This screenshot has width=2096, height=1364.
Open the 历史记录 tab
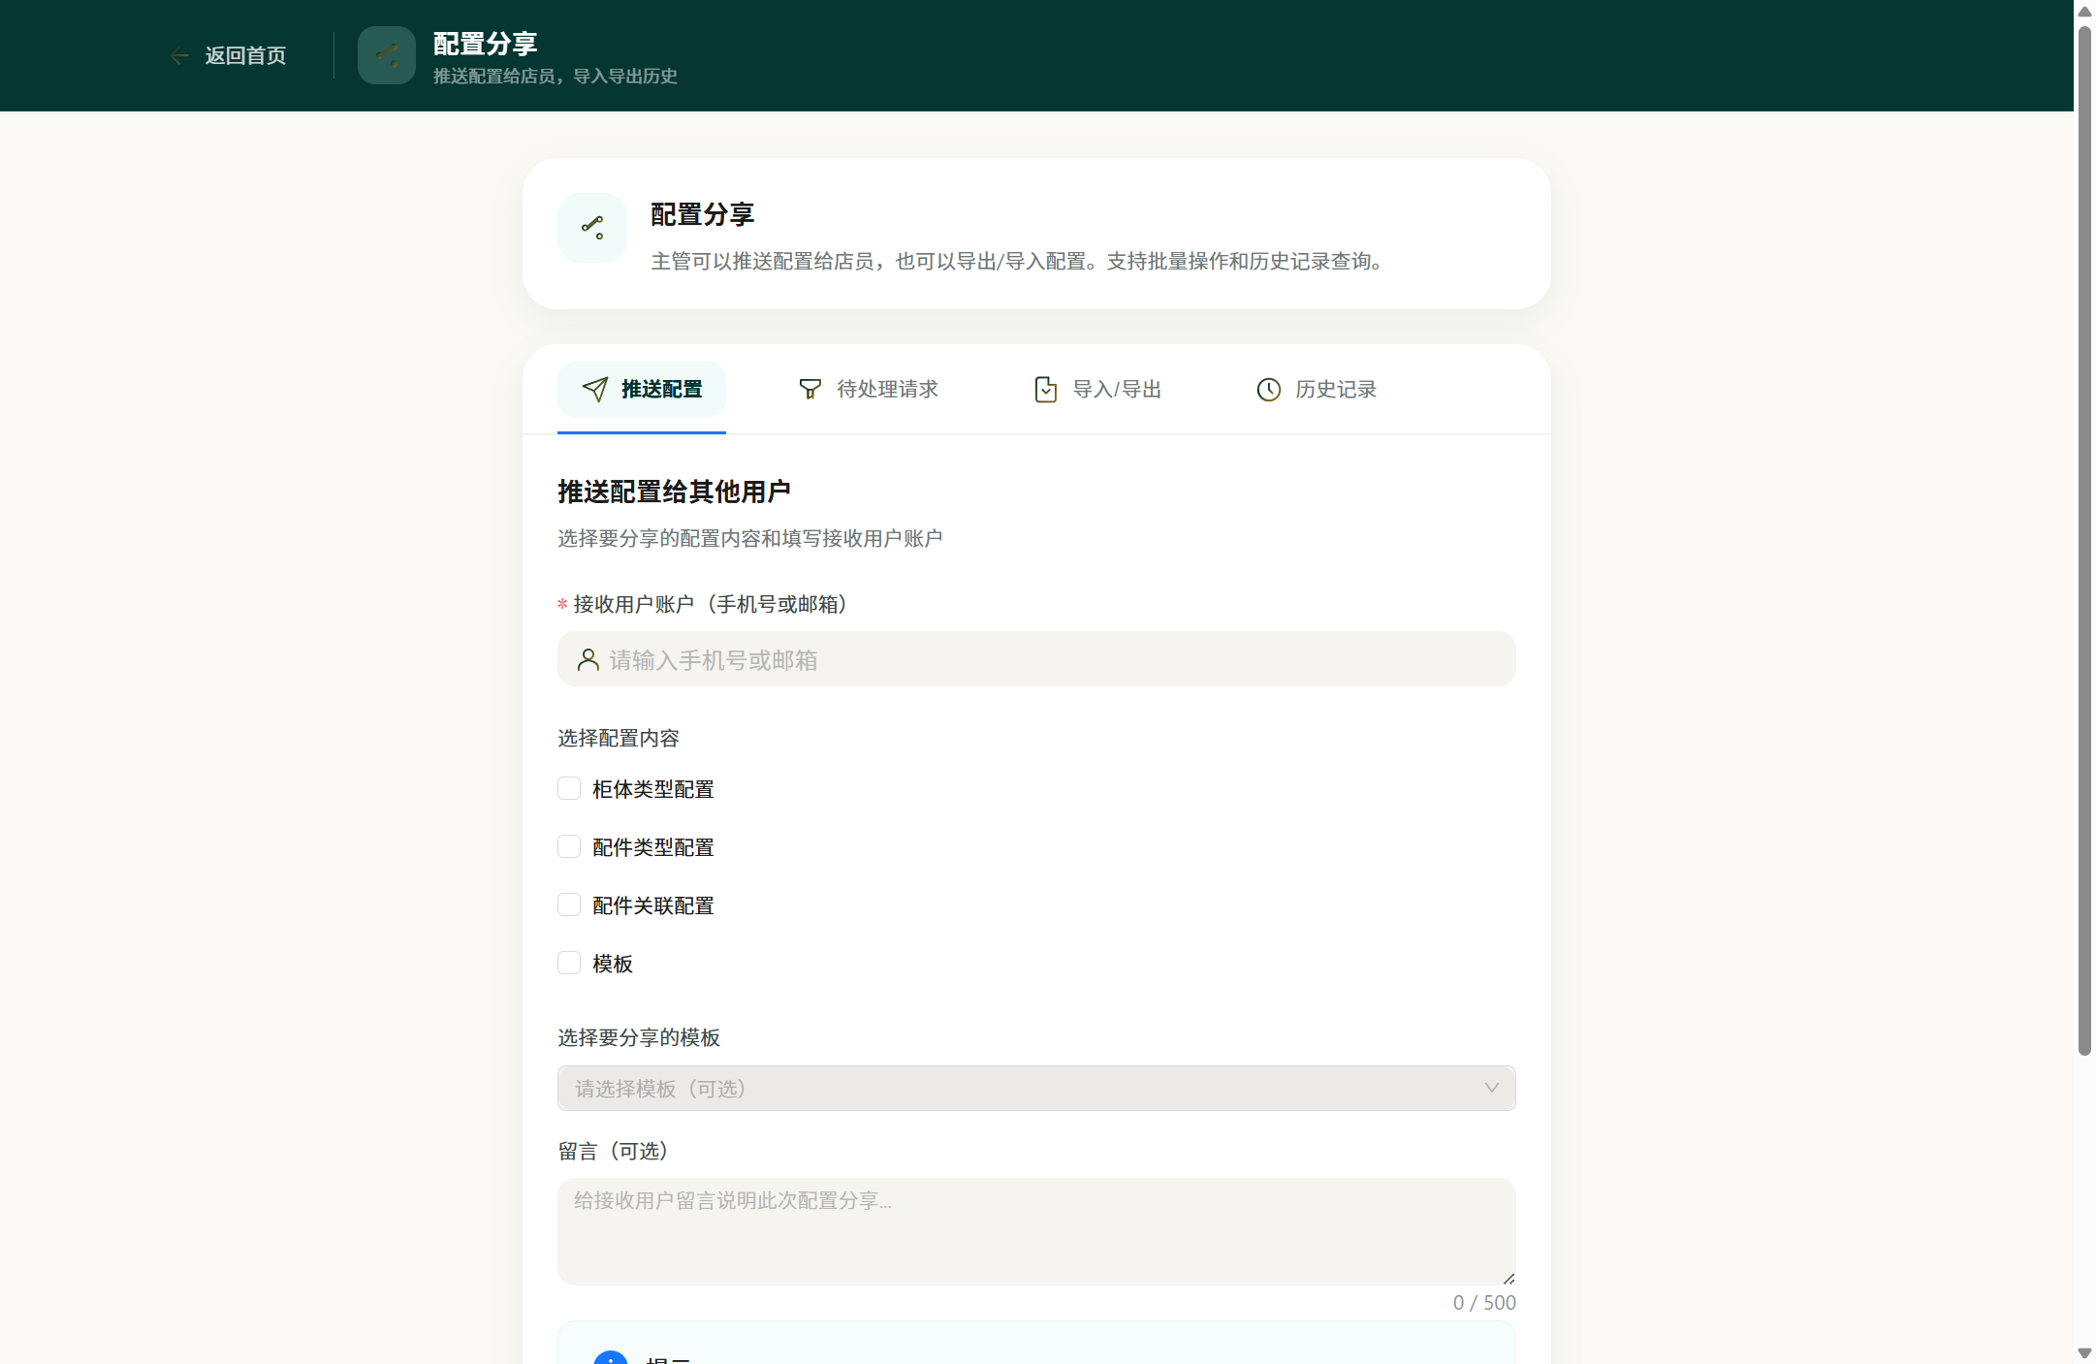click(x=1317, y=390)
